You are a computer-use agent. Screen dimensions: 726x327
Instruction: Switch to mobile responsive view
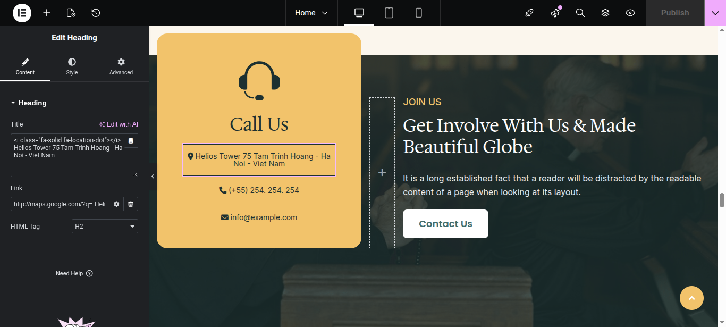(x=419, y=13)
